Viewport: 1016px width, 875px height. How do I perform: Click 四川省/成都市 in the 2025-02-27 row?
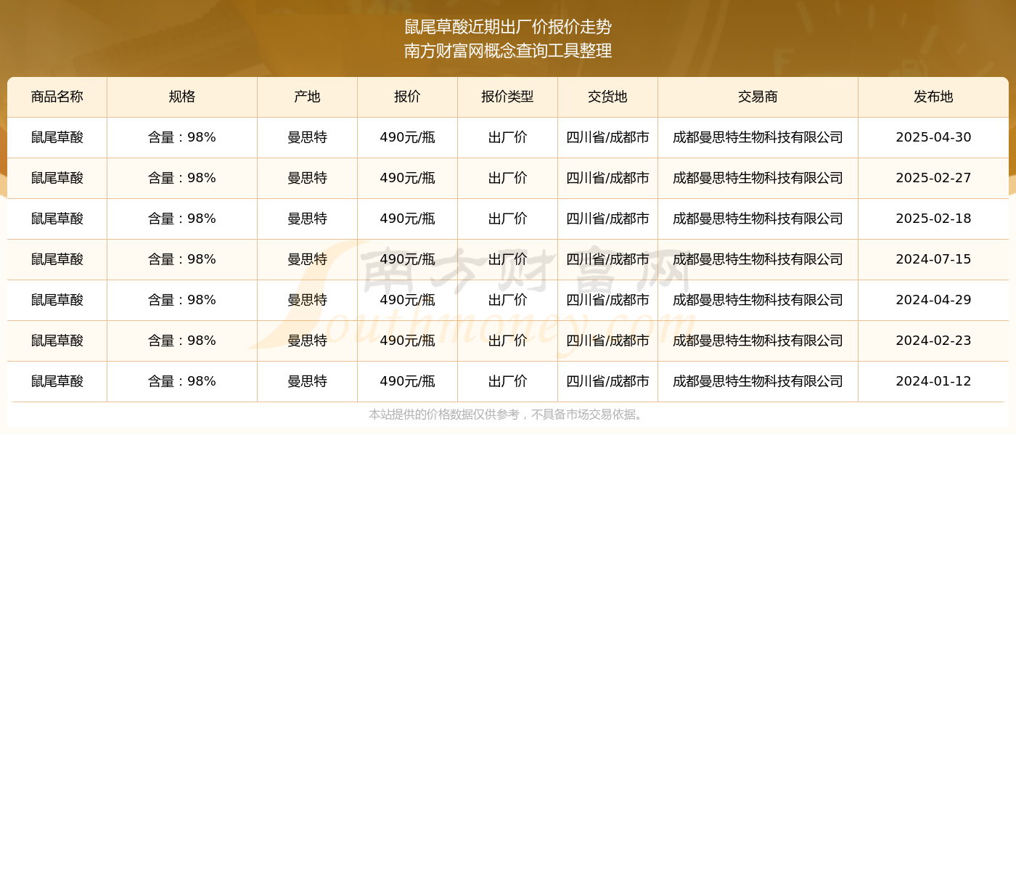[607, 178]
